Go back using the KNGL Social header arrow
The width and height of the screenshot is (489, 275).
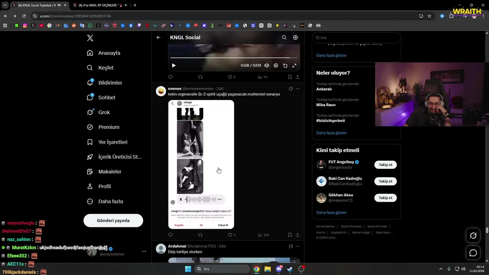(159, 37)
